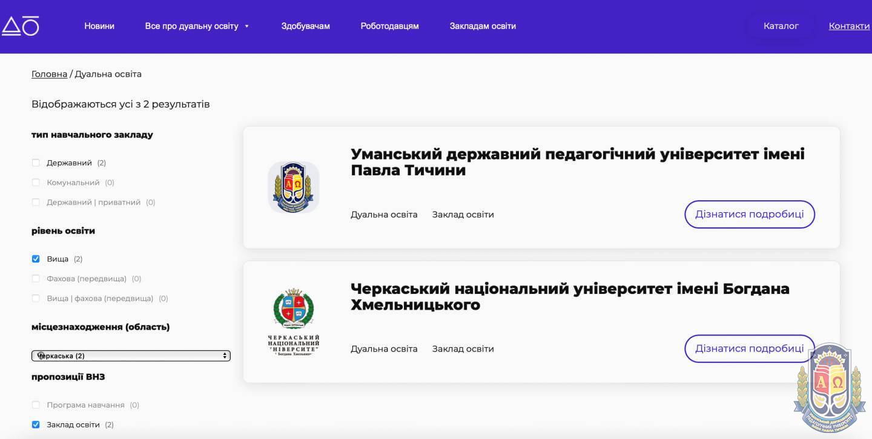Uncheck the Заклад освіти filter
Screen dimensions: 872x439
click(36, 424)
